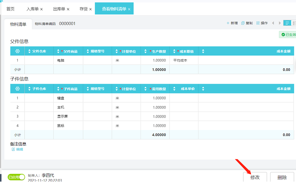The height and width of the screenshot is (182, 296).
Task: Sort by 父件仓库 column
Action: click(x=29, y=51)
